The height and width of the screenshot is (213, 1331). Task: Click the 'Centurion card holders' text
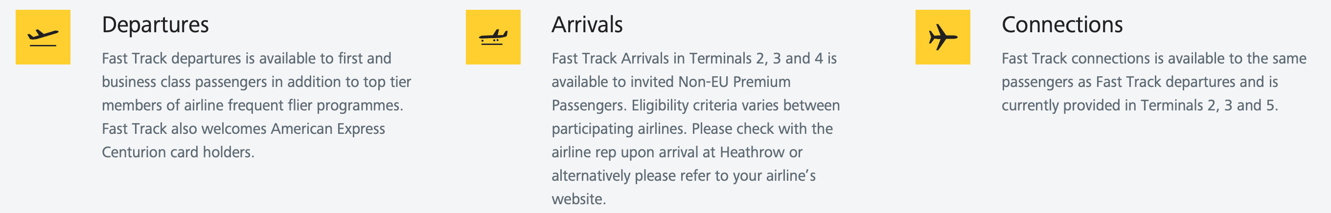tap(178, 152)
